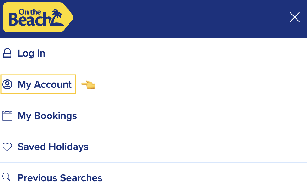Click the heart icon for Saved Holidays
Viewport: 307px width, 192px height.
coord(7,147)
